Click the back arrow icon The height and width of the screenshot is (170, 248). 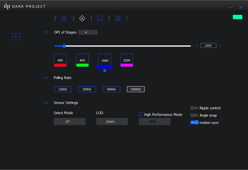coord(16,37)
